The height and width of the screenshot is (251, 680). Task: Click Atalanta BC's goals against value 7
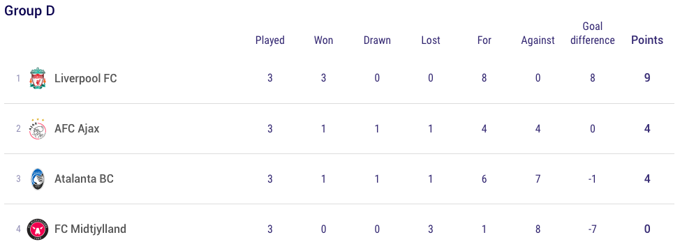coord(538,178)
